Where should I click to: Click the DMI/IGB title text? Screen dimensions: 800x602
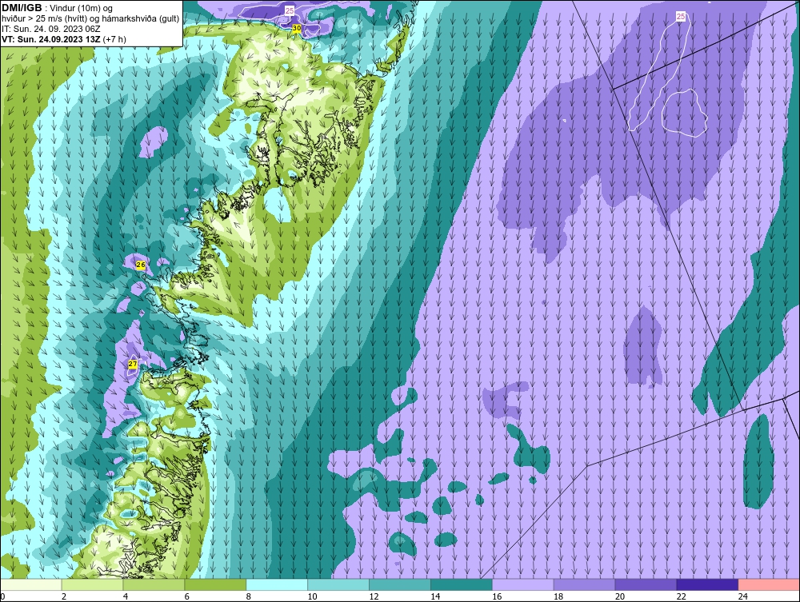tap(22, 8)
